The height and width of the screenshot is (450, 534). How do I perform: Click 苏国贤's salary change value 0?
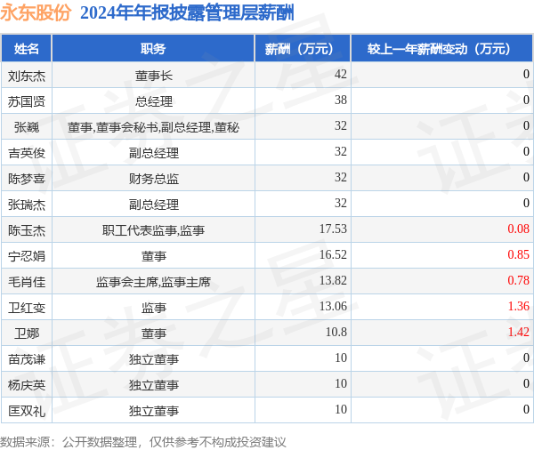tap(526, 100)
